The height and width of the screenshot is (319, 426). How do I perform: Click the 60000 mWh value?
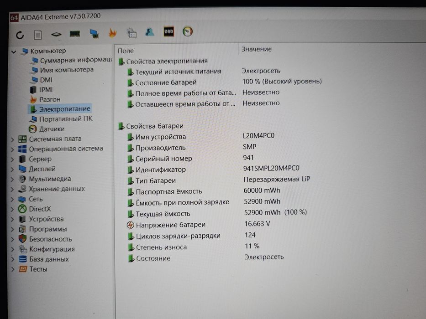[262, 190]
